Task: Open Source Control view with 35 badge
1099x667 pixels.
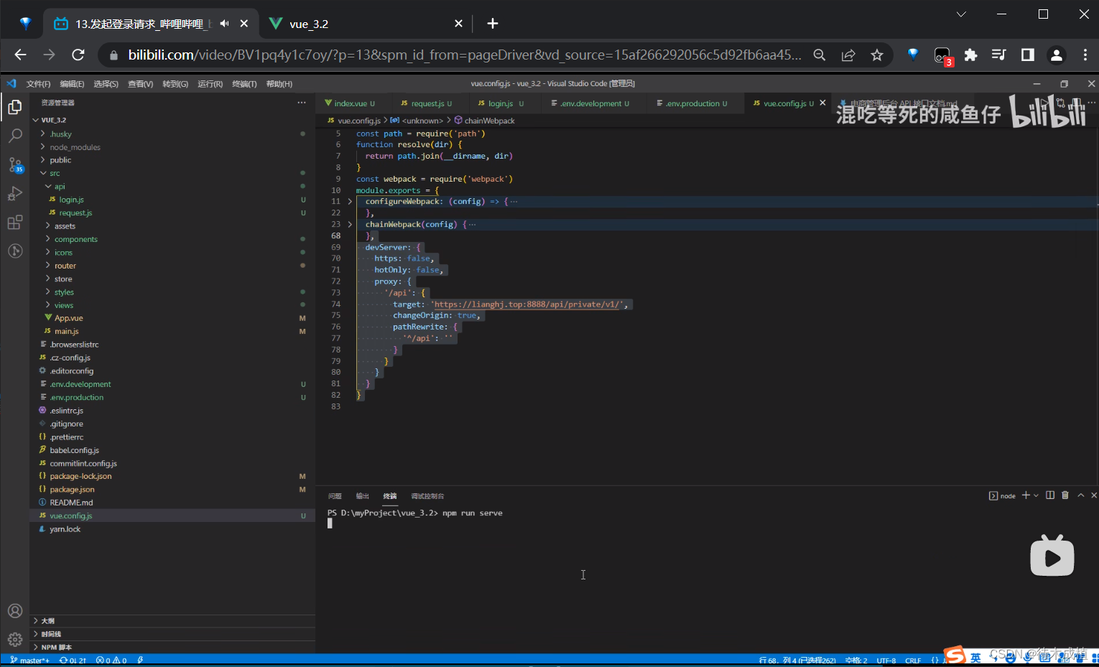Action: [14, 165]
